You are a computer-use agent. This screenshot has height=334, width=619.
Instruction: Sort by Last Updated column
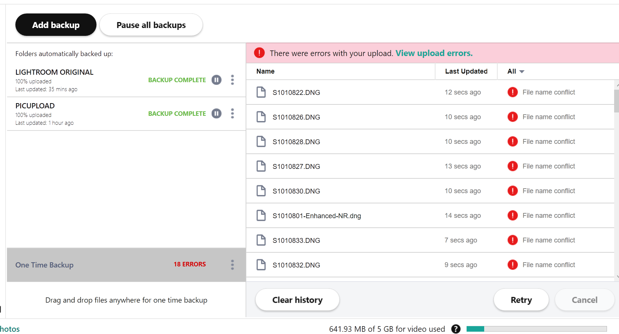tap(466, 71)
